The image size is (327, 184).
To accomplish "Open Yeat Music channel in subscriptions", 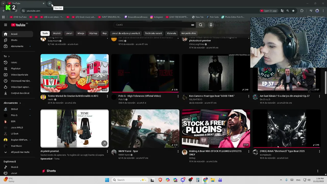I will coord(18,146).
